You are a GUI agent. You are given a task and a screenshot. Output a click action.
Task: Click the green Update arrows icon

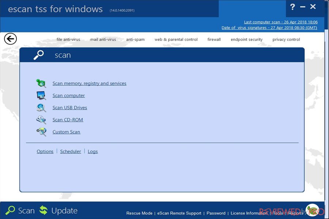[x=44, y=210]
